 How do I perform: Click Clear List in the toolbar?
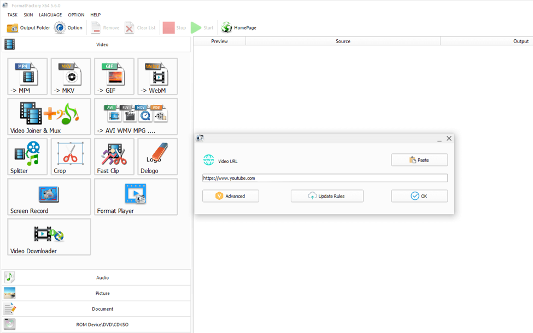140,28
